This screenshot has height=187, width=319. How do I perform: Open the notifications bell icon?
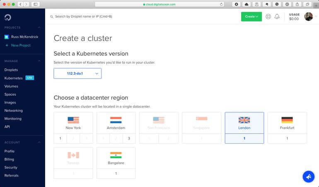277,17
